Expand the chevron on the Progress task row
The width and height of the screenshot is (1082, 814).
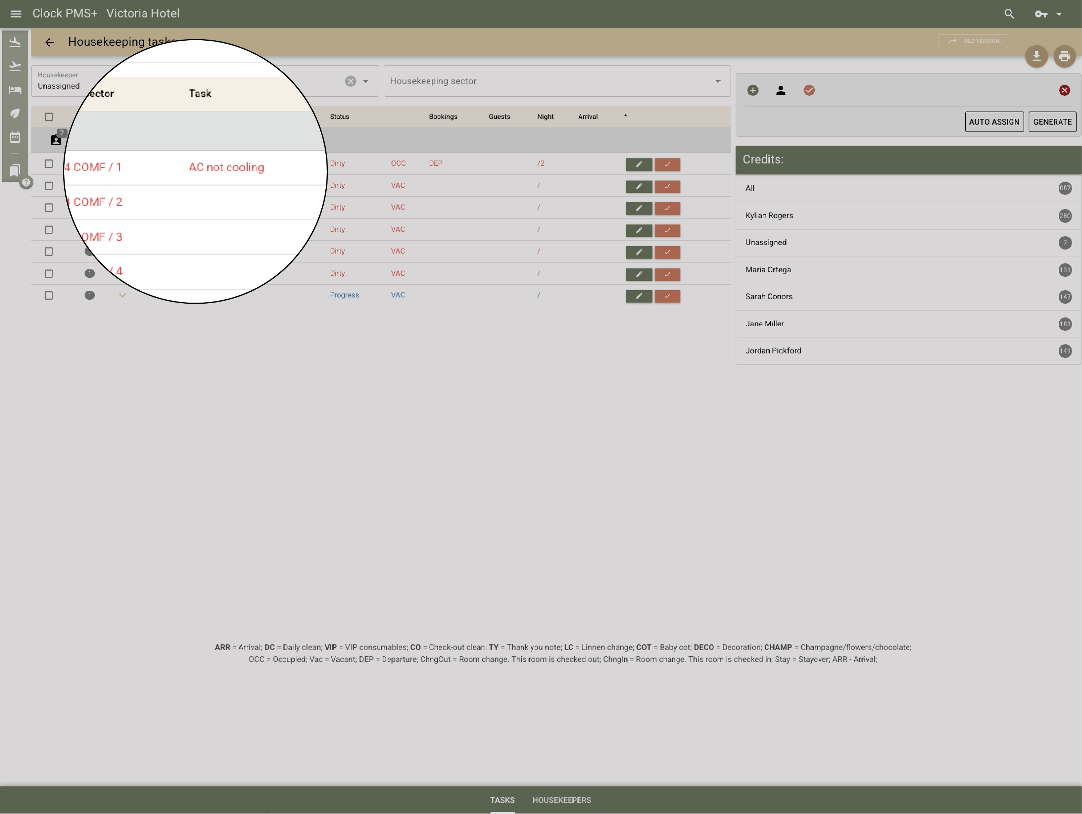coord(122,295)
